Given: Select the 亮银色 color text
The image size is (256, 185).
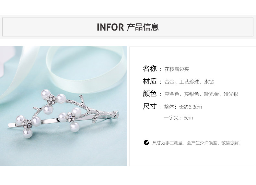Looking at the screenshot, I should click(192, 94).
